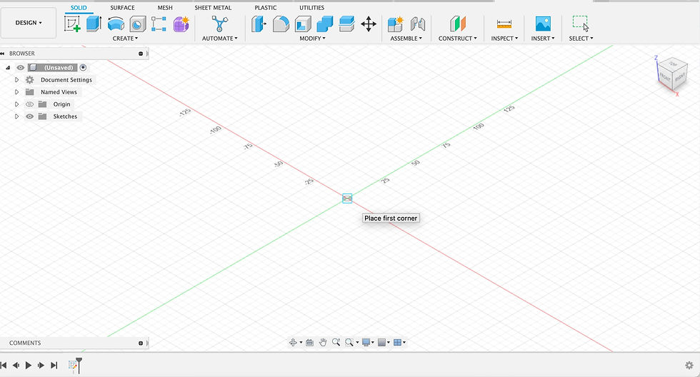Select the Hole tool
The width and height of the screenshot is (700, 377).
pos(137,24)
